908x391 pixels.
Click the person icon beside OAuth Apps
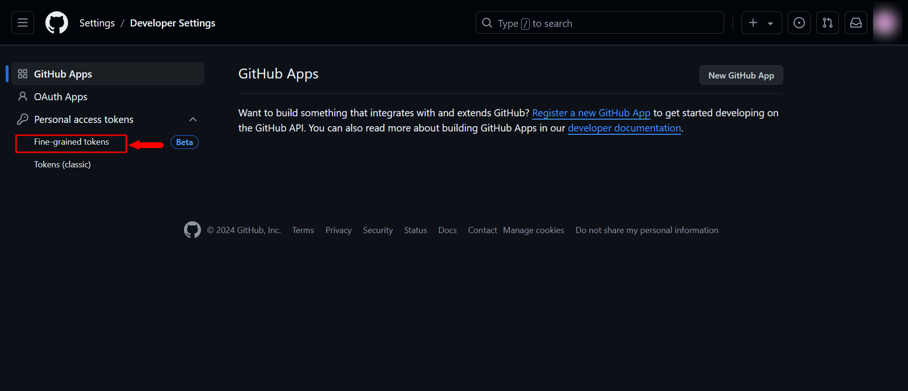(x=23, y=96)
